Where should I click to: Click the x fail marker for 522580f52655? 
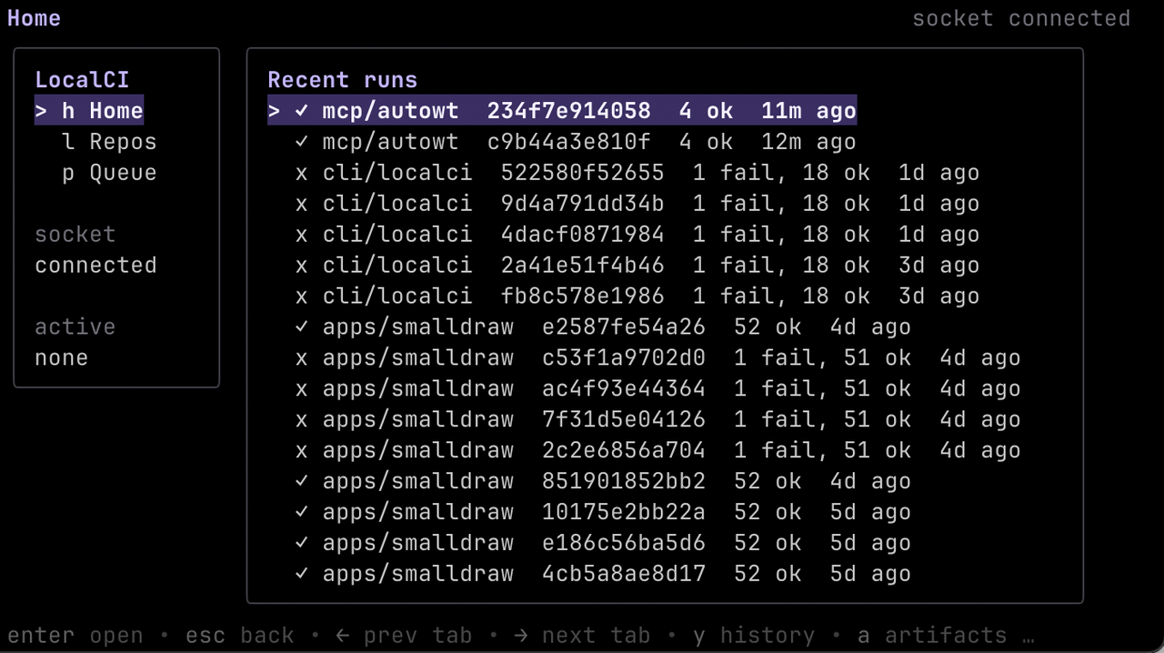click(302, 174)
